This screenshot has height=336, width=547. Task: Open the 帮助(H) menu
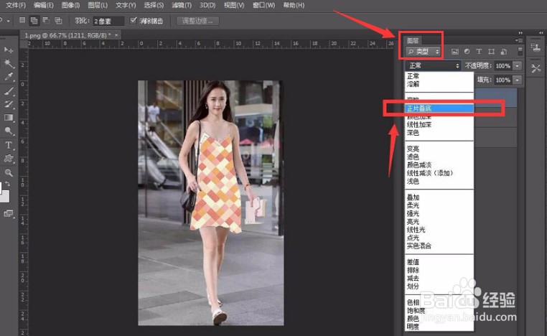[x=294, y=5]
